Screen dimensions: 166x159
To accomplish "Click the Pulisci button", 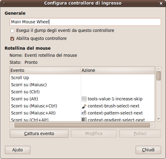I will [x=140, y=134].
